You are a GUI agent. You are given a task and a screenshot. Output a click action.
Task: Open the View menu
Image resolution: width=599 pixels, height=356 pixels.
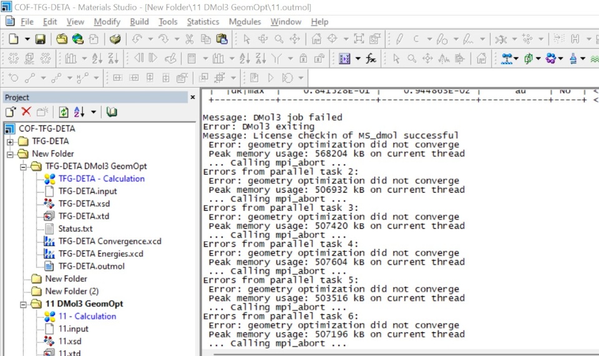(75, 22)
